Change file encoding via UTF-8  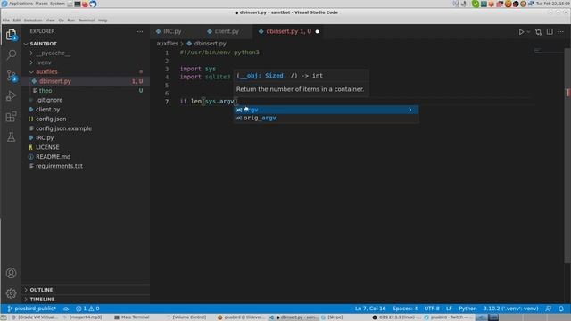(x=432, y=309)
